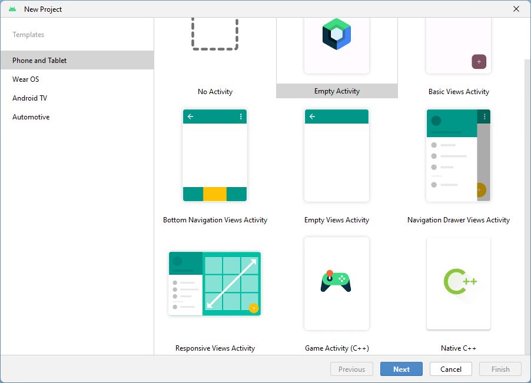Select the No Activity dashed template icon
The image size is (531, 383).
click(x=215, y=34)
